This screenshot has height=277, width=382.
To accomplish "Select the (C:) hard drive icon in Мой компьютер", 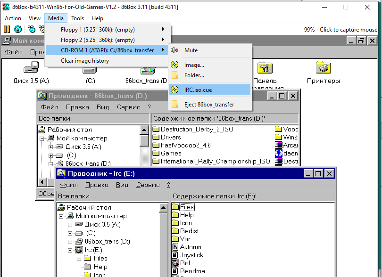I will 90,70.
